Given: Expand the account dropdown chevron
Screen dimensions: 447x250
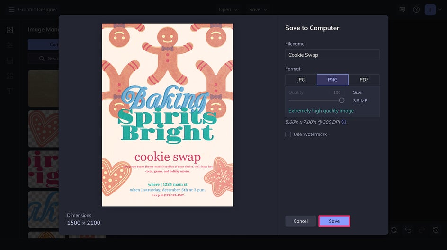Looking at the screenshot, I should pos(440,9).
